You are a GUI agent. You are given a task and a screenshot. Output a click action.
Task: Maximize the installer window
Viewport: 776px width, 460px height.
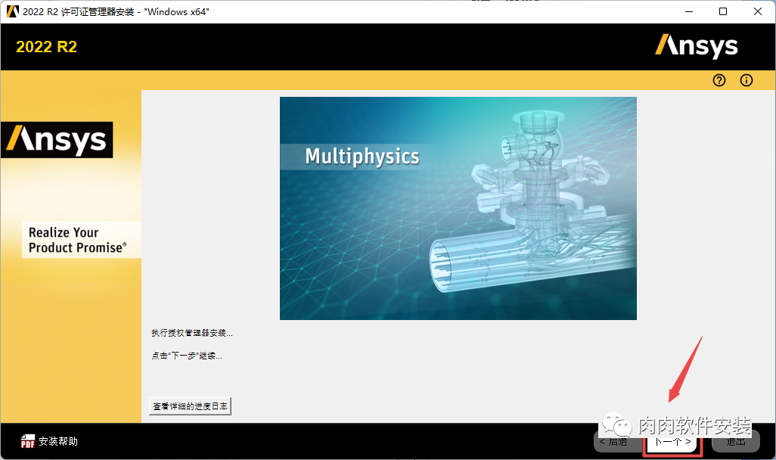point(723,11)
